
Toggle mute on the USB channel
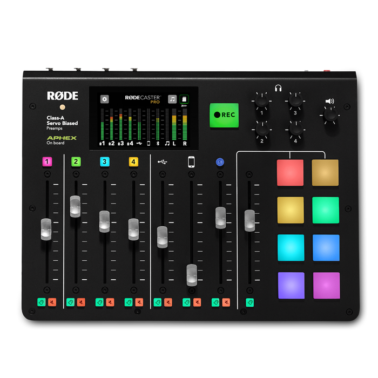point(168,302)
